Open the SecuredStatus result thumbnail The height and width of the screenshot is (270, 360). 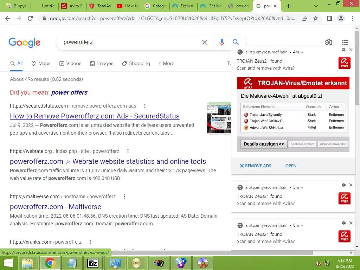click(219, 118)
